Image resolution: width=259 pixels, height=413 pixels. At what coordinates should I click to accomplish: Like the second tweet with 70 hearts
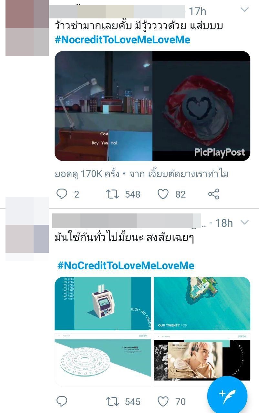[163, 401]
